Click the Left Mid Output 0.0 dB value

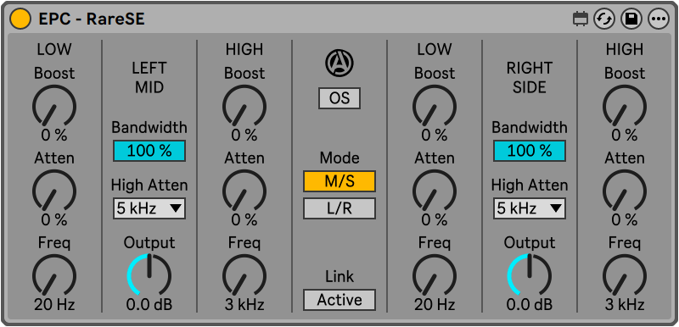[x=149, y=305]
